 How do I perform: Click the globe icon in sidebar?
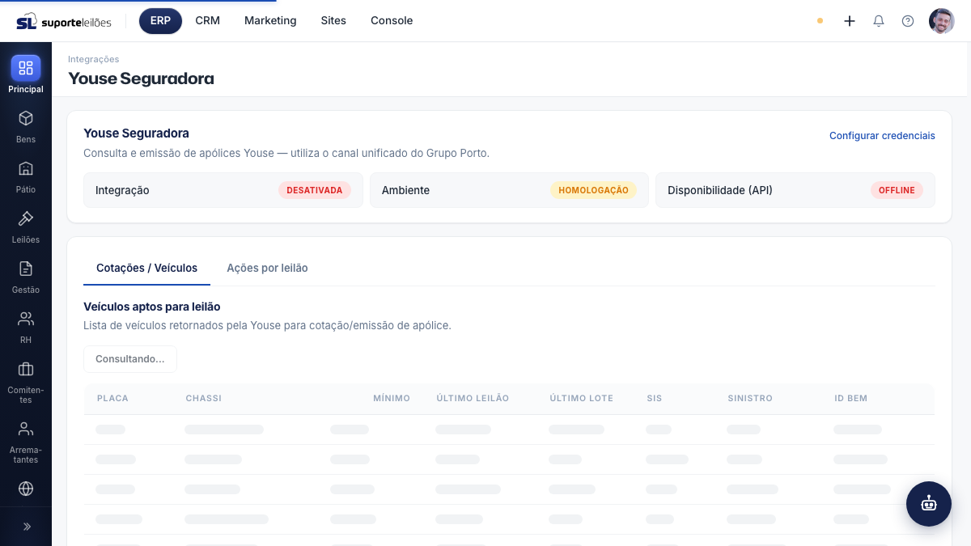(26, 489)
